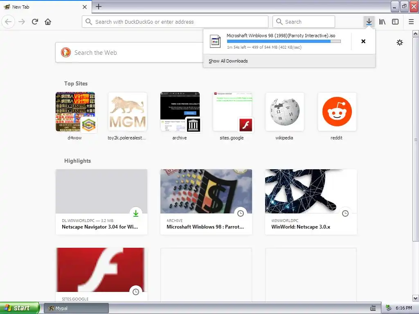Open Netscape Navigator 3.04 highlight card
The image size is (419, 314).
point(101,202)
